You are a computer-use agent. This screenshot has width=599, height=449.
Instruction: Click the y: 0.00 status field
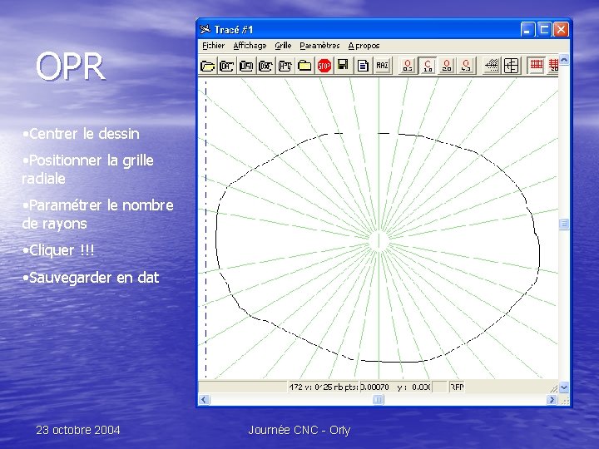(x=413, y=387)
